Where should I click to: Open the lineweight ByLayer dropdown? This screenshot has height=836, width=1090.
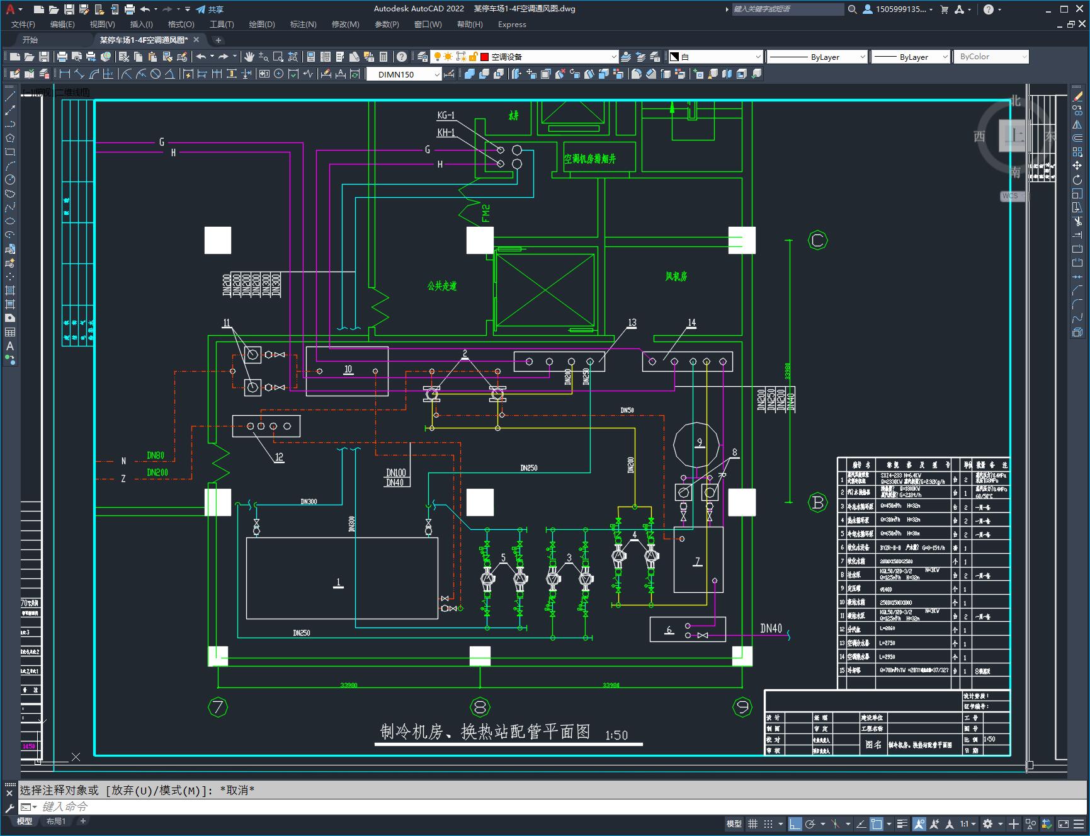[x=911, y=57]
